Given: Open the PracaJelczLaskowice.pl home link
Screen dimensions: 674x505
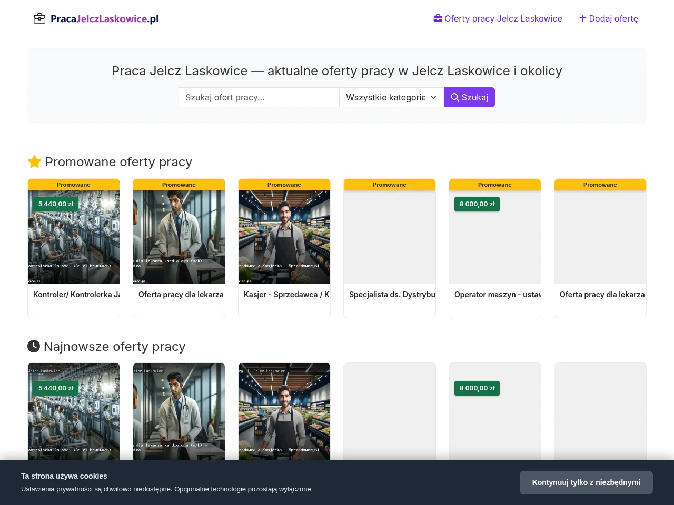Looking at the screenshot, I should pyautogui.click(x=96, y=19).
